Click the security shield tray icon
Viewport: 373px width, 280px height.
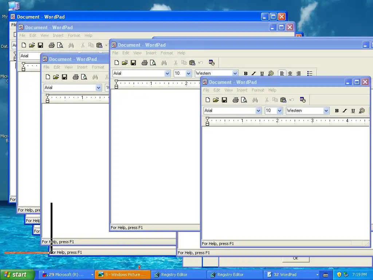pyautogui.click(x=339, y=275)
